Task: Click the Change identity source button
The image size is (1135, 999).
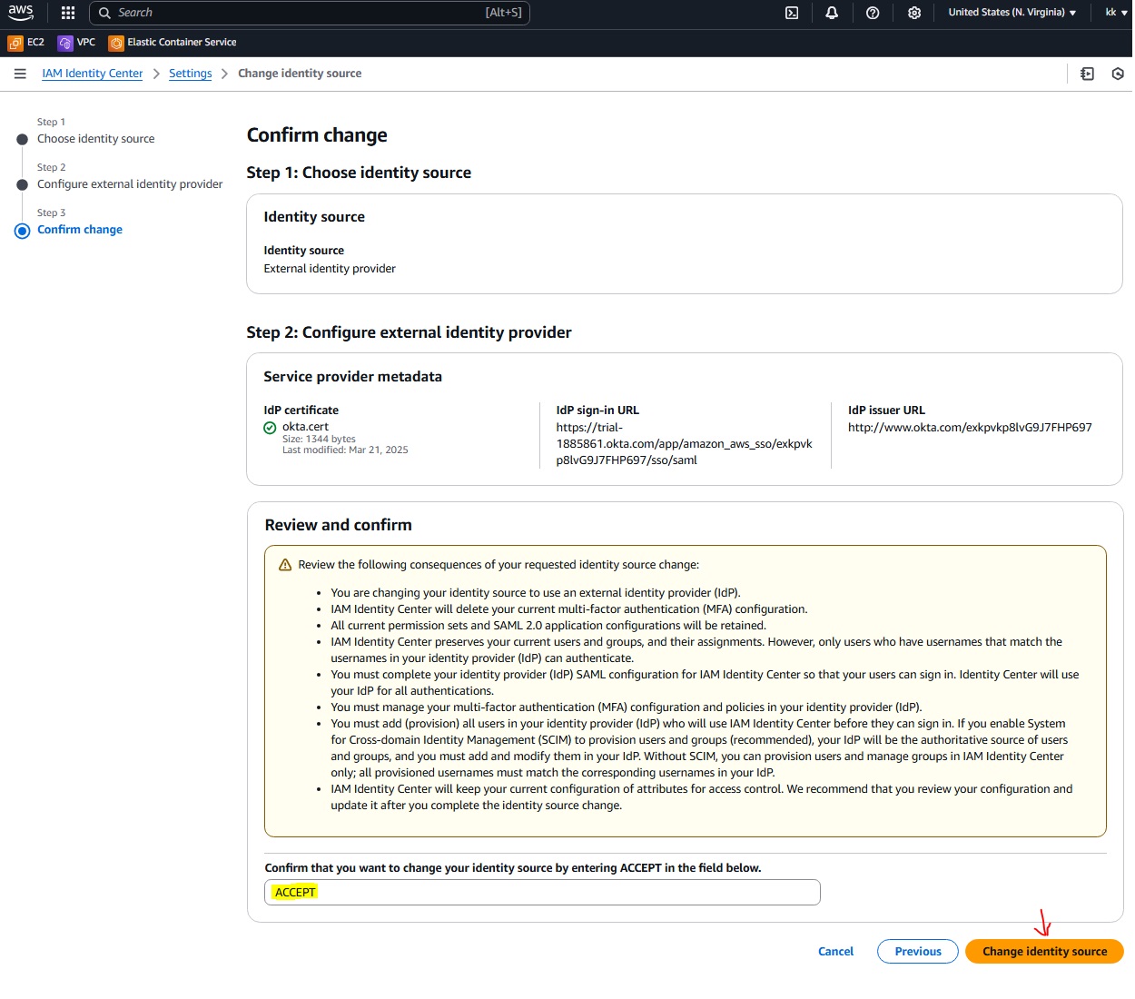Action: pyautogui.click(x=1044, y=952)
